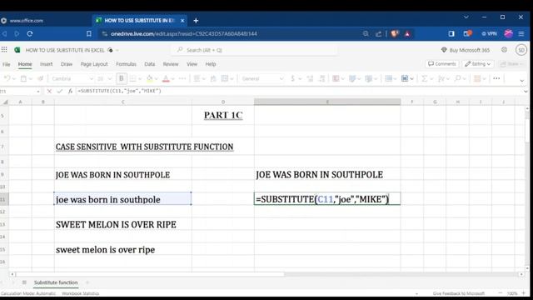Cancel formula entry with X icon
Viewport: 533px width, 300px height.
pos(49,91)
